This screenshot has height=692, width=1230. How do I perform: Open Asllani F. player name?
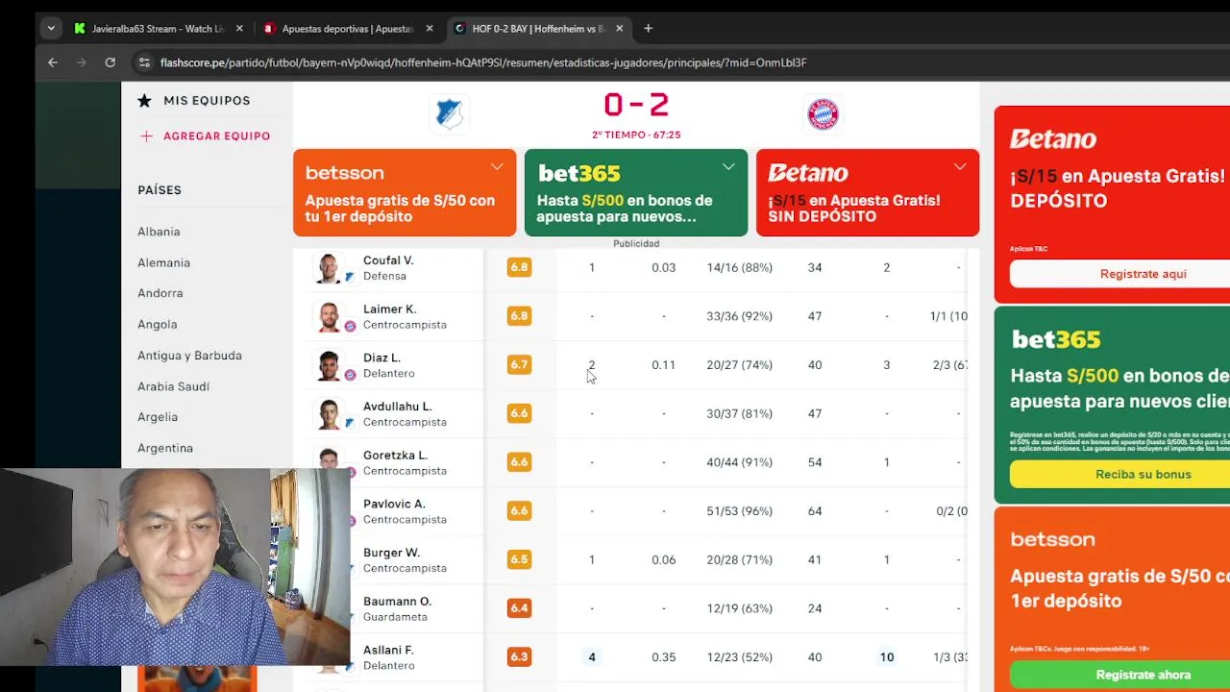click(x=388, y=651)
